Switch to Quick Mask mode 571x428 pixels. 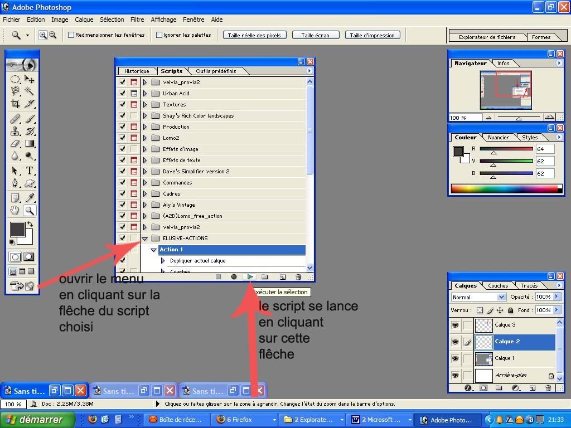coord(29,256)
